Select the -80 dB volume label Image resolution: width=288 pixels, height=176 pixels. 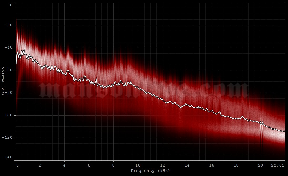pyautogui.click(x=8, y=93)
